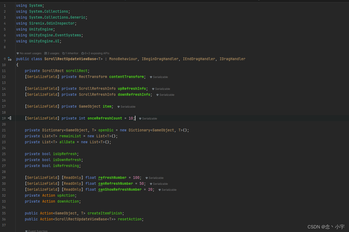Click the gutter marker icon on line 19
Image resolution: width=349 pixels, height=232 pixels.
[9, 118]
